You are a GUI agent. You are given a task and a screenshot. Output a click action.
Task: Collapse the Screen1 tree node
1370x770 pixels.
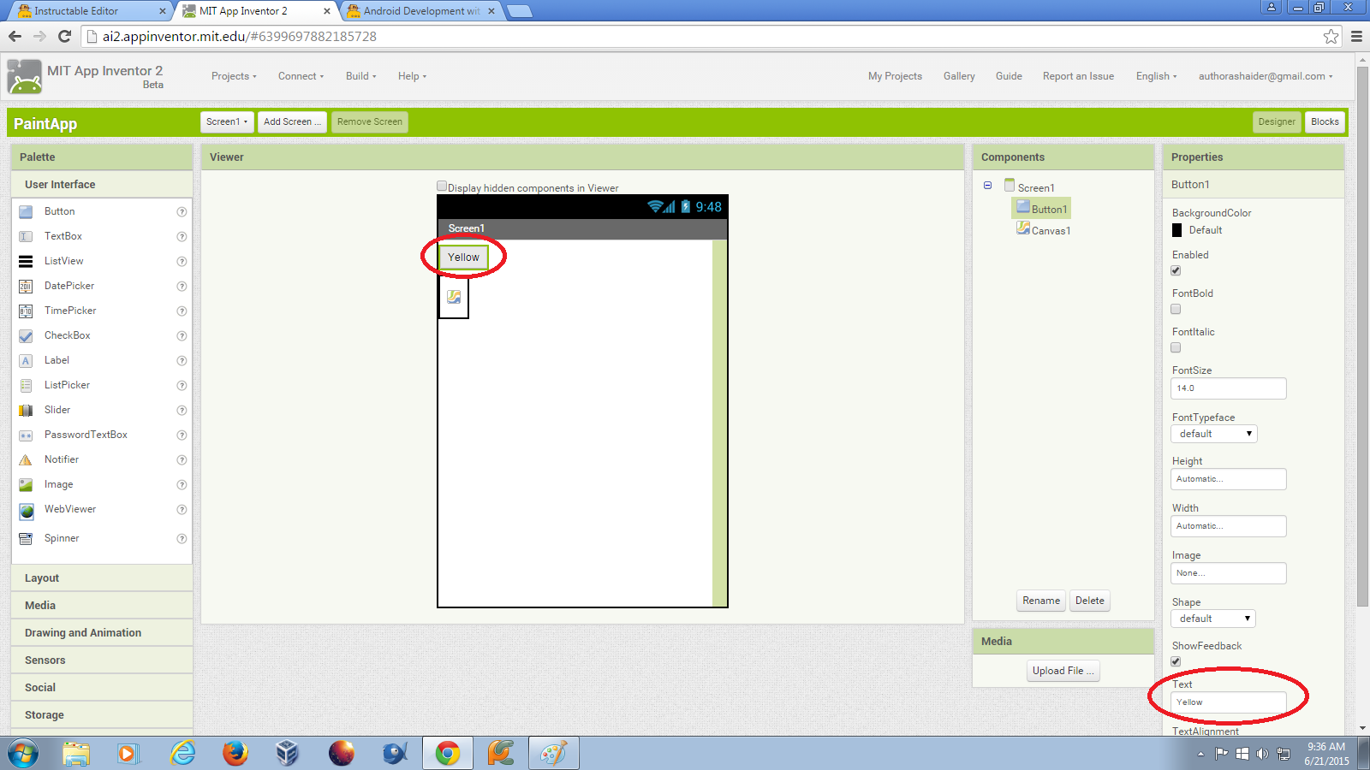pyautogui.click(x=987, y=186)
